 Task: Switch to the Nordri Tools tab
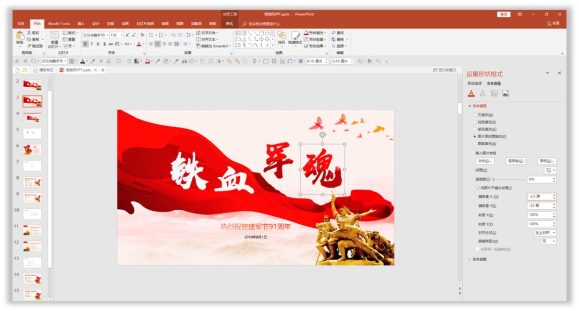click(59, 24)
